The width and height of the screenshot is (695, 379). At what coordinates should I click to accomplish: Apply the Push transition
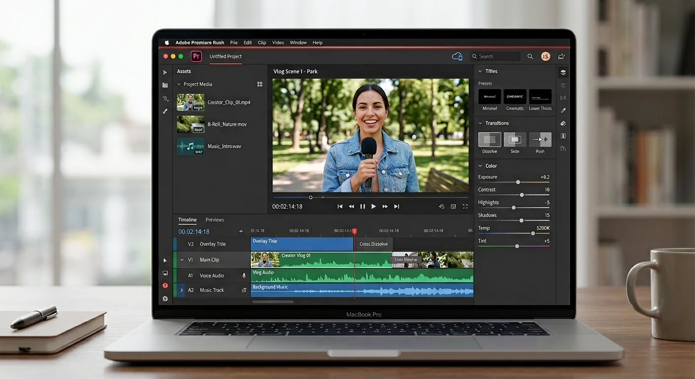[x=540, y=140]
